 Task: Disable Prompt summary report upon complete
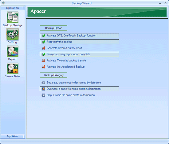coord(79,54)
